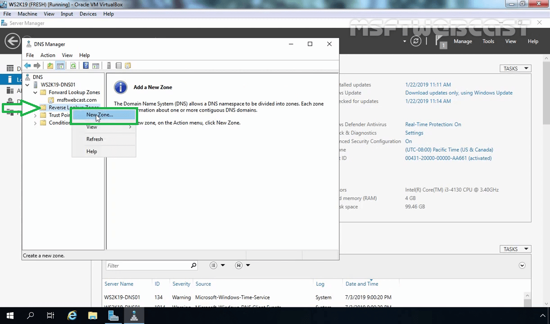
Task: Click the Server Manager refresh icon
Action: pyautogui.click(x=416, y=41)
